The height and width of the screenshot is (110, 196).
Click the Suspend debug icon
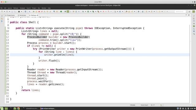36,12
